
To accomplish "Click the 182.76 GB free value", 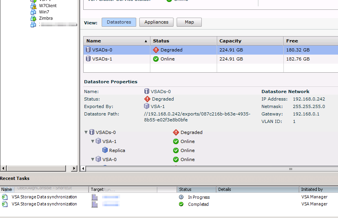I will [x=298, y=59].
